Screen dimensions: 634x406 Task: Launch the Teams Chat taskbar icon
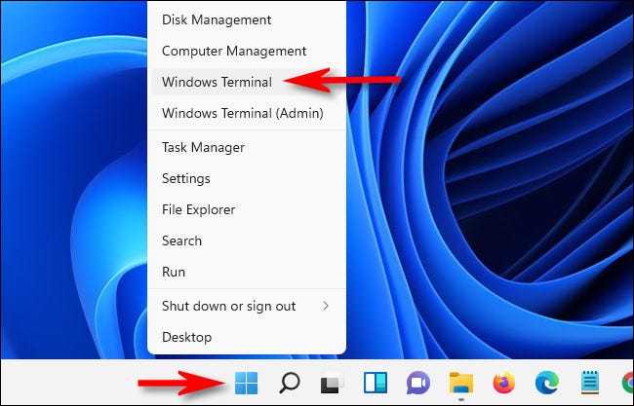418,383
